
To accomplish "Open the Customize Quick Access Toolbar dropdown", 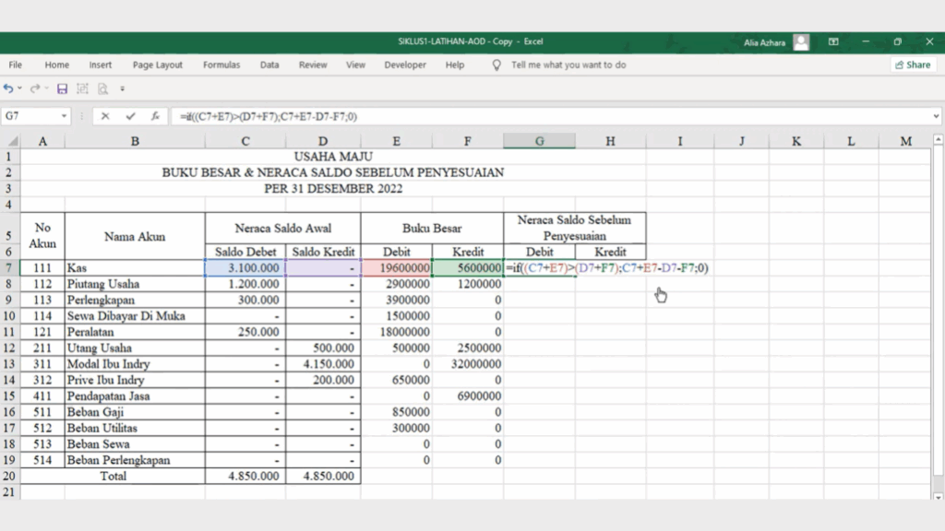I will point(122,88).
